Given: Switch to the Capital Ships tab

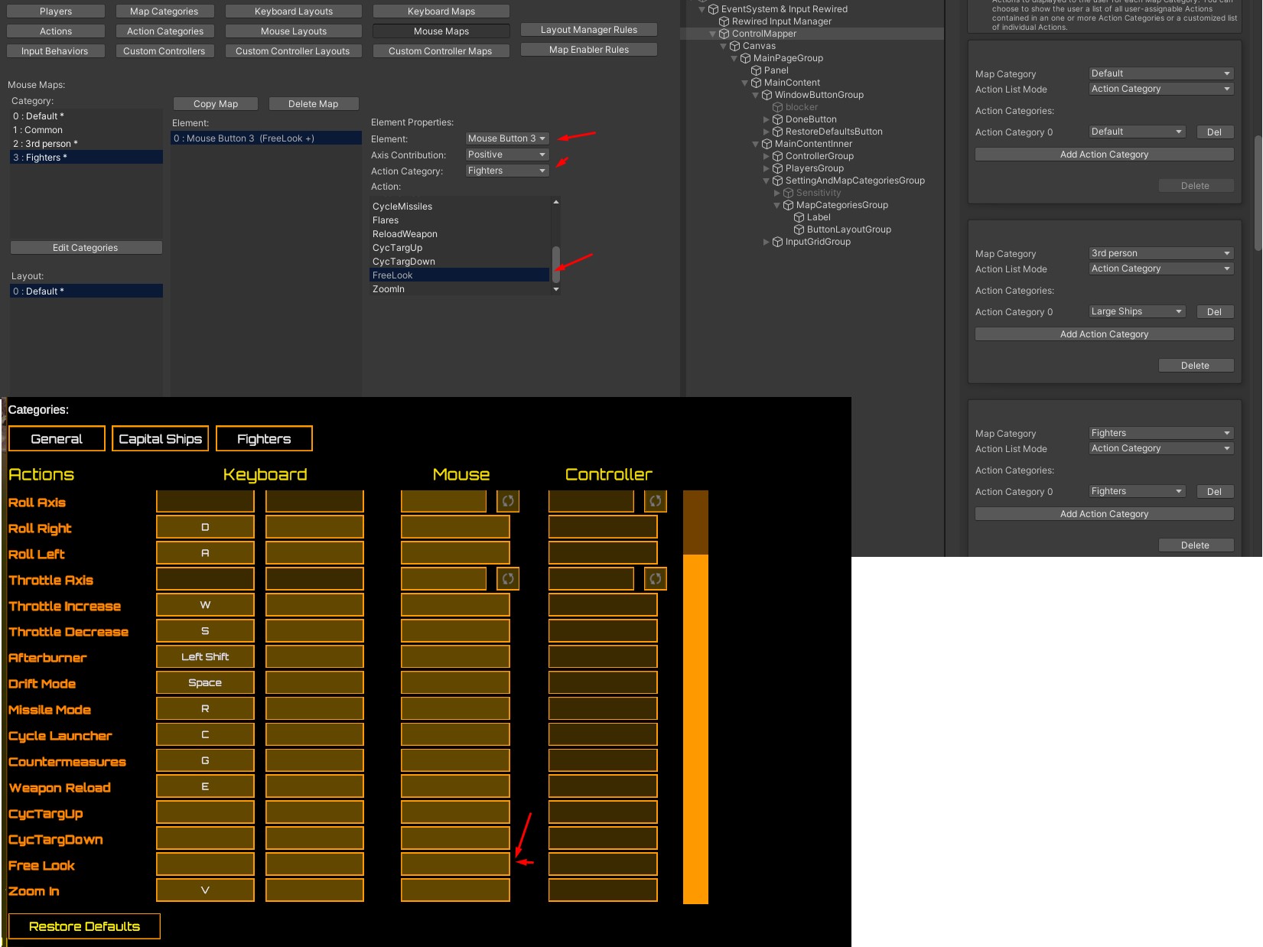Looking at the screenshot, I should click(160, 438).
